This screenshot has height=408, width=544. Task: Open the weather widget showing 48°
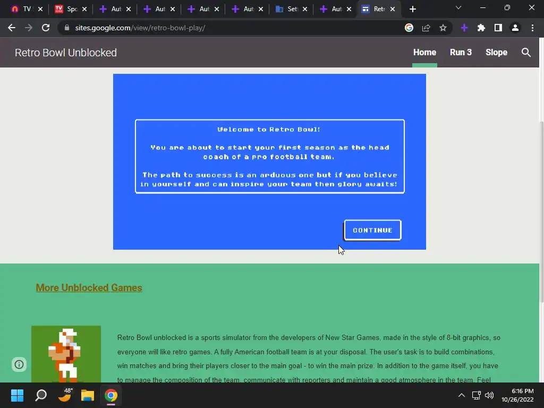(x=64, y=395)
